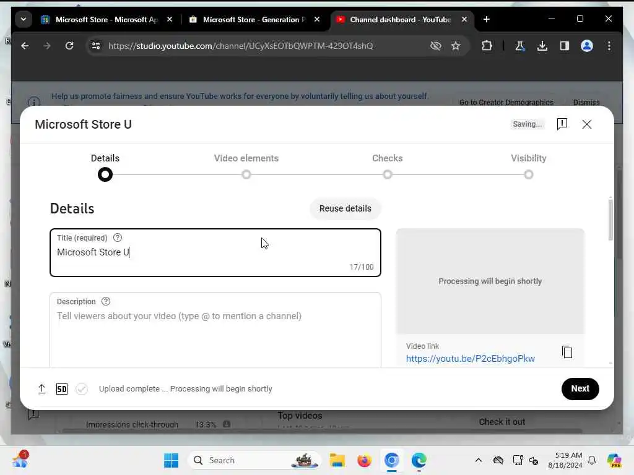Open the browser tab search dropdown
The width and height of the screenshot is (634, 475).
[x=24, y=19]
